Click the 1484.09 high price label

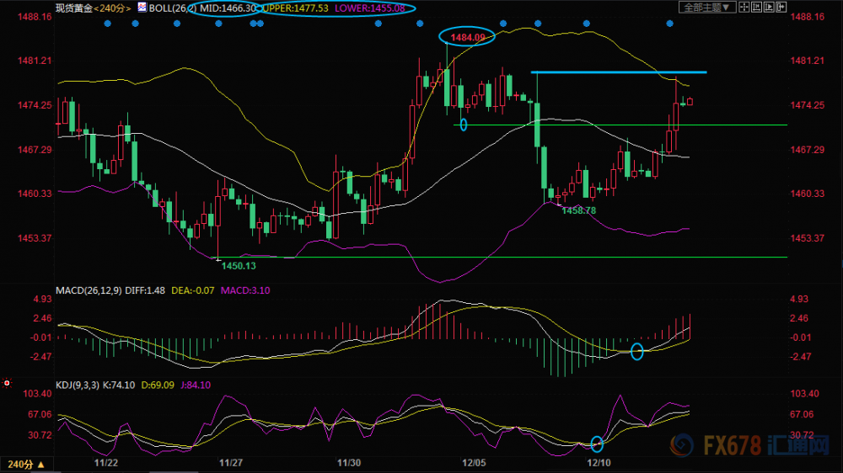[468, 37]
